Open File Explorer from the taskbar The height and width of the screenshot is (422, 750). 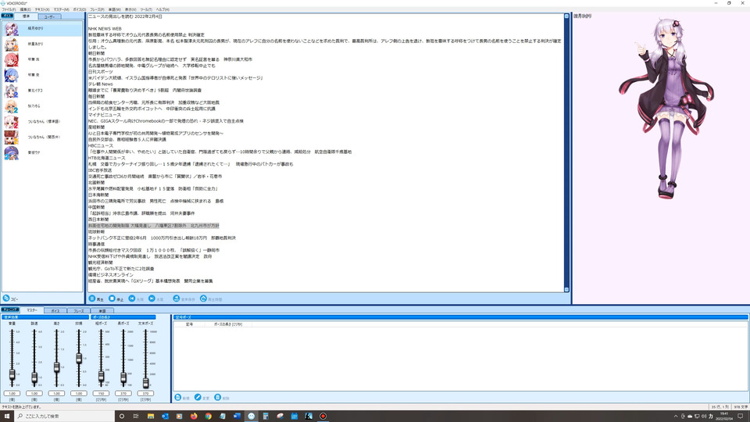tap(151, 416)
